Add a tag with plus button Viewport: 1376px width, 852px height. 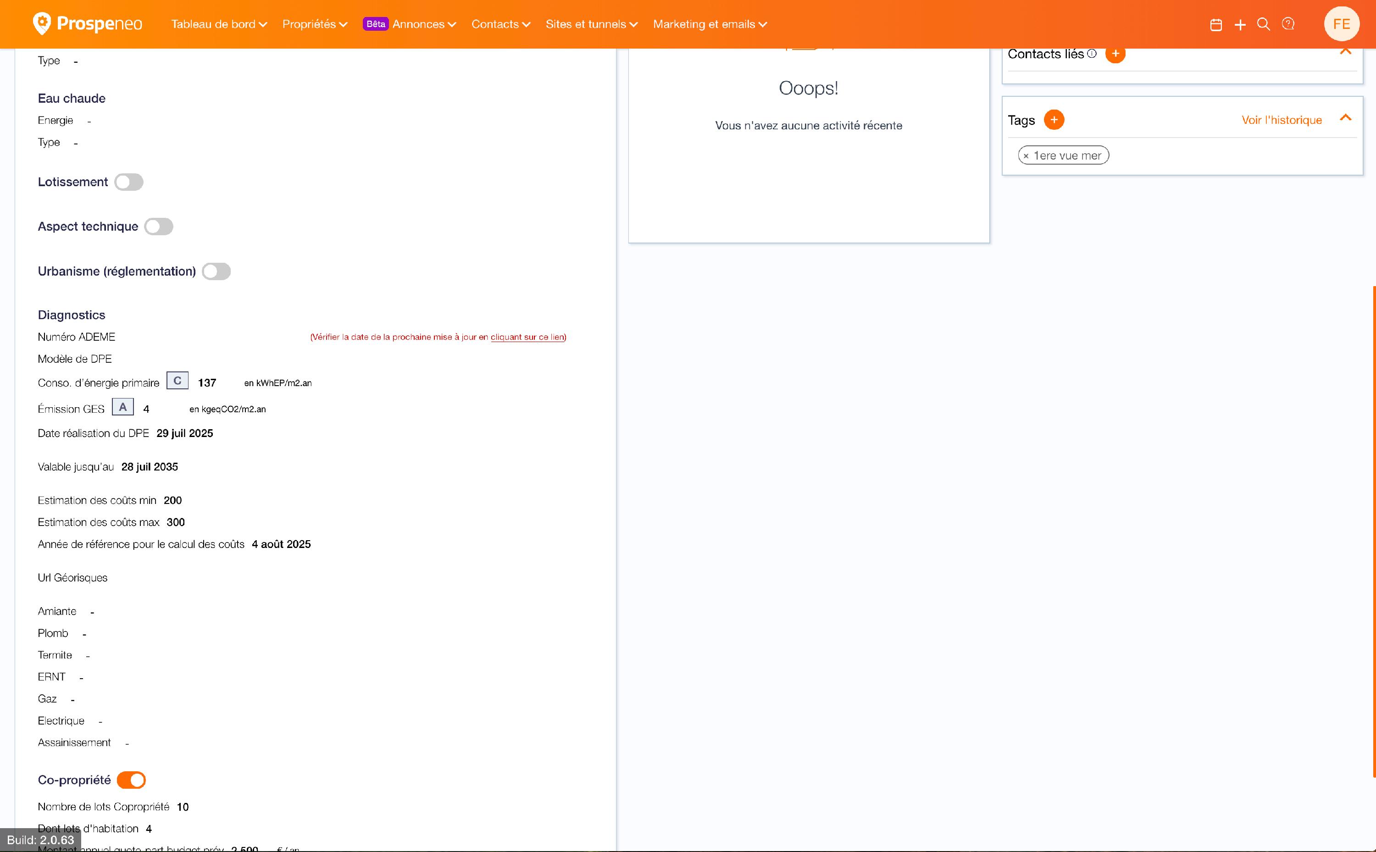1054,120
